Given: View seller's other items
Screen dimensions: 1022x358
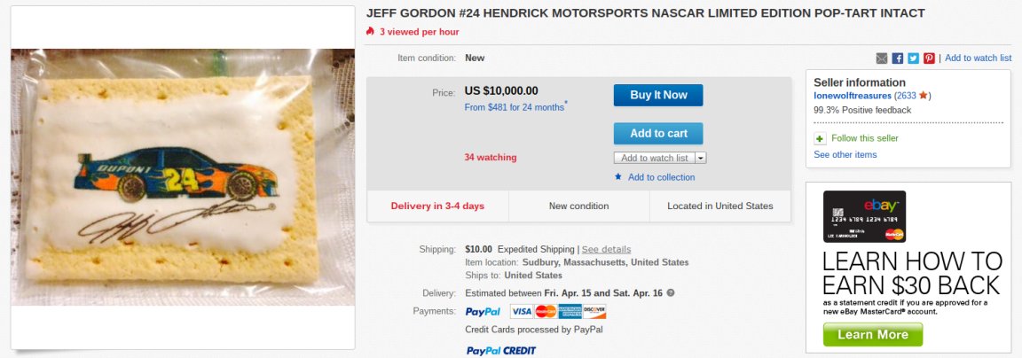Looking at the screenshot, I should coord(845,155).
